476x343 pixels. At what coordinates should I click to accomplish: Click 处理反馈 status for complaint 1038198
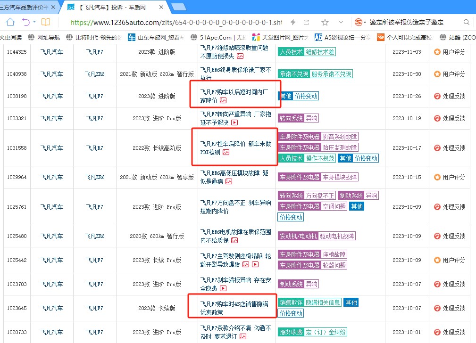(x=449, y=96)
